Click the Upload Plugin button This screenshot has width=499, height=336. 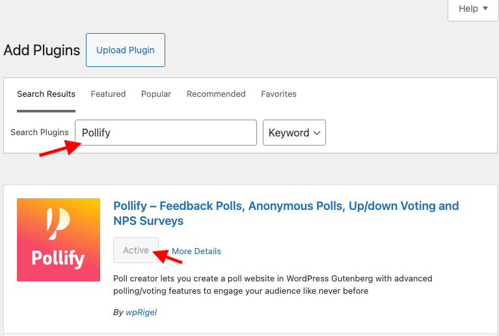click(x=126, y=50)
